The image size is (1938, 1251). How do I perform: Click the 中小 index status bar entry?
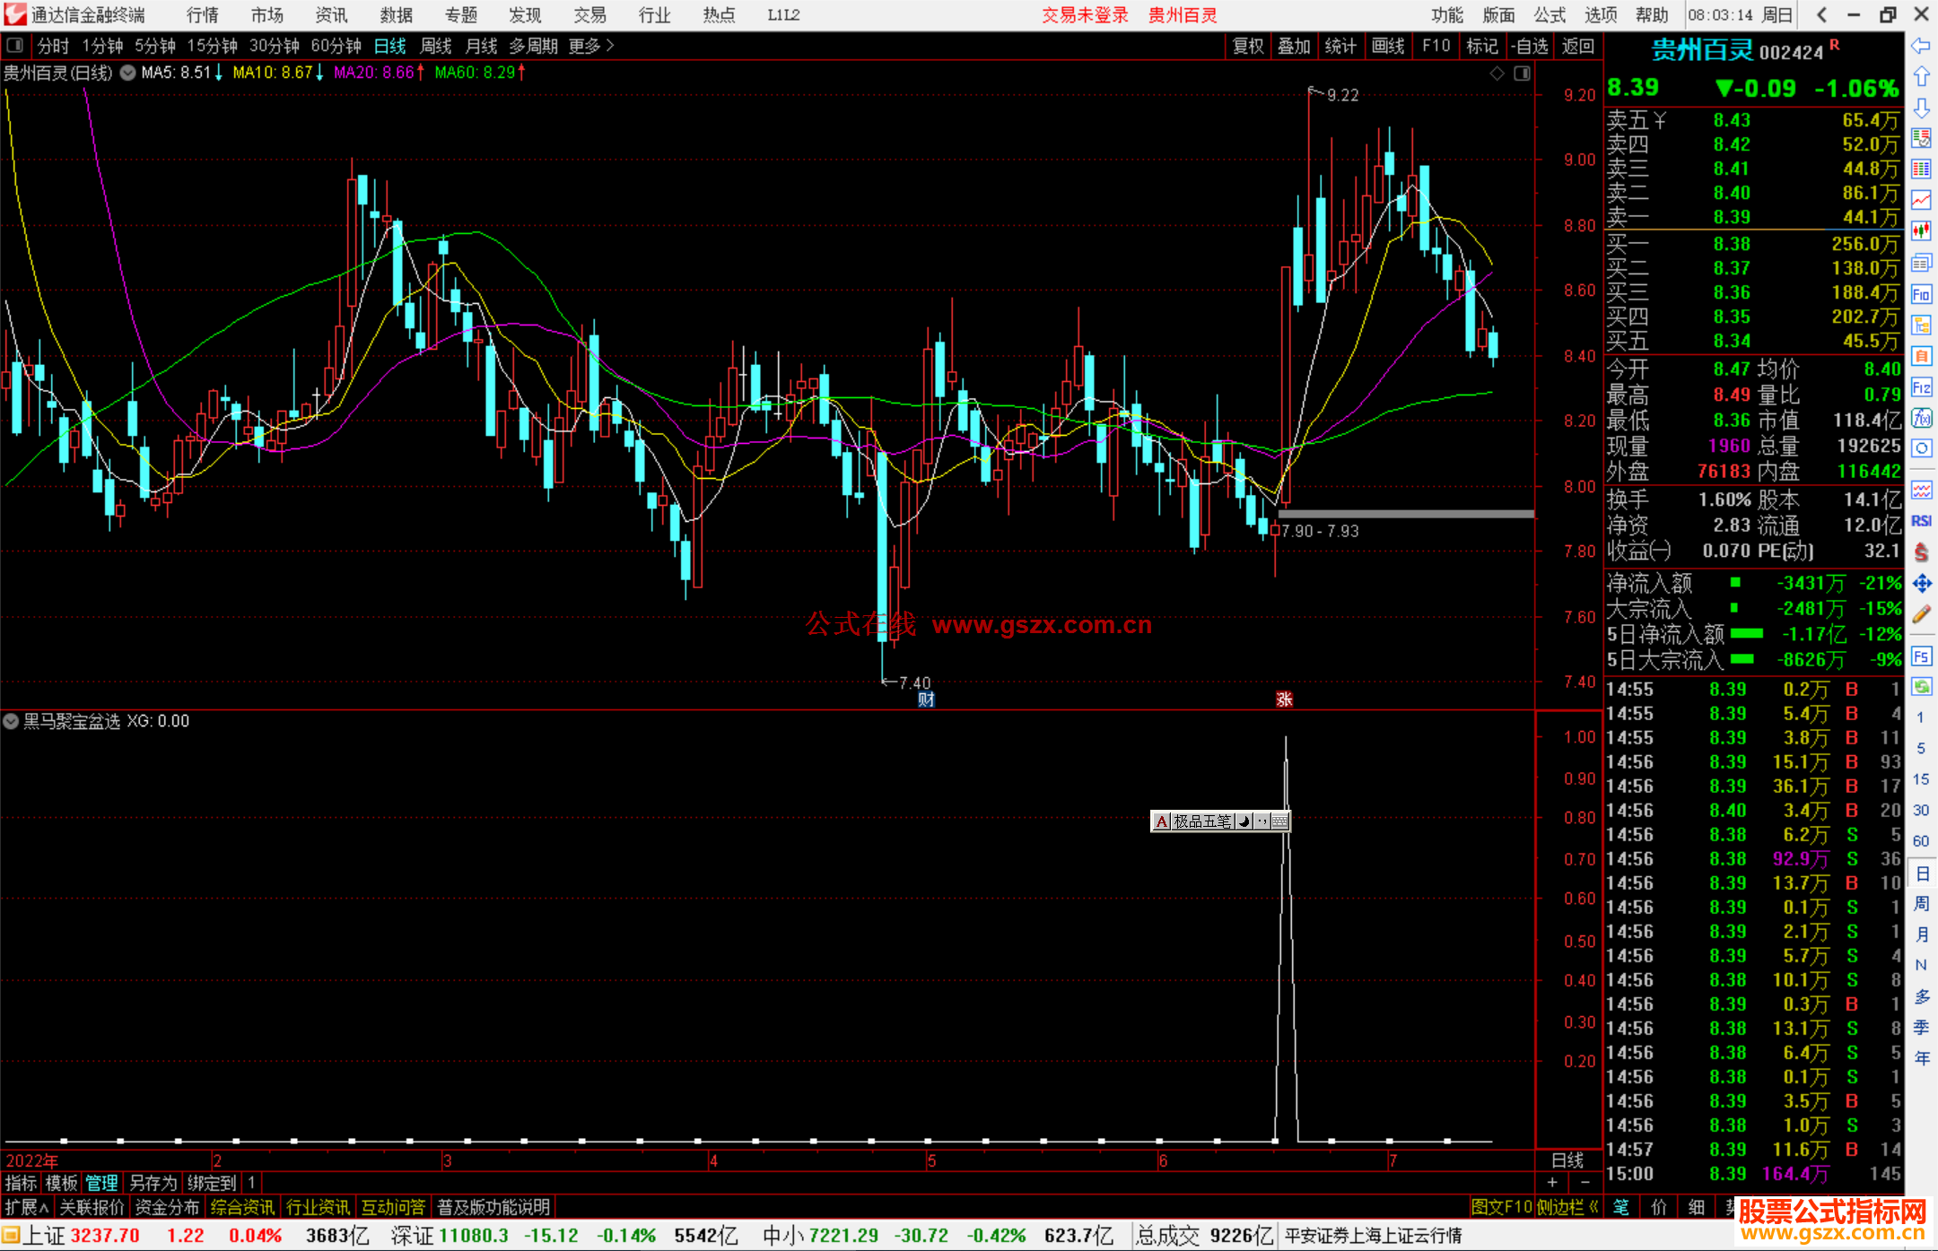pos(938,1236)
